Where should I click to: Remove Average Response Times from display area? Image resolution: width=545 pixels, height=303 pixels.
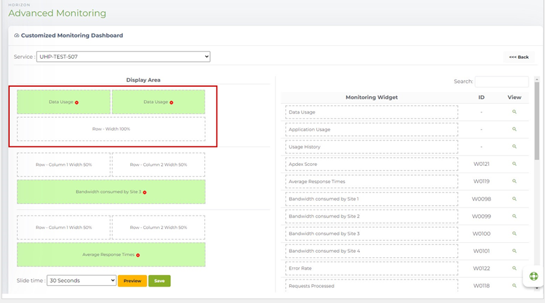pyautogui.click(x=138, y=255)
